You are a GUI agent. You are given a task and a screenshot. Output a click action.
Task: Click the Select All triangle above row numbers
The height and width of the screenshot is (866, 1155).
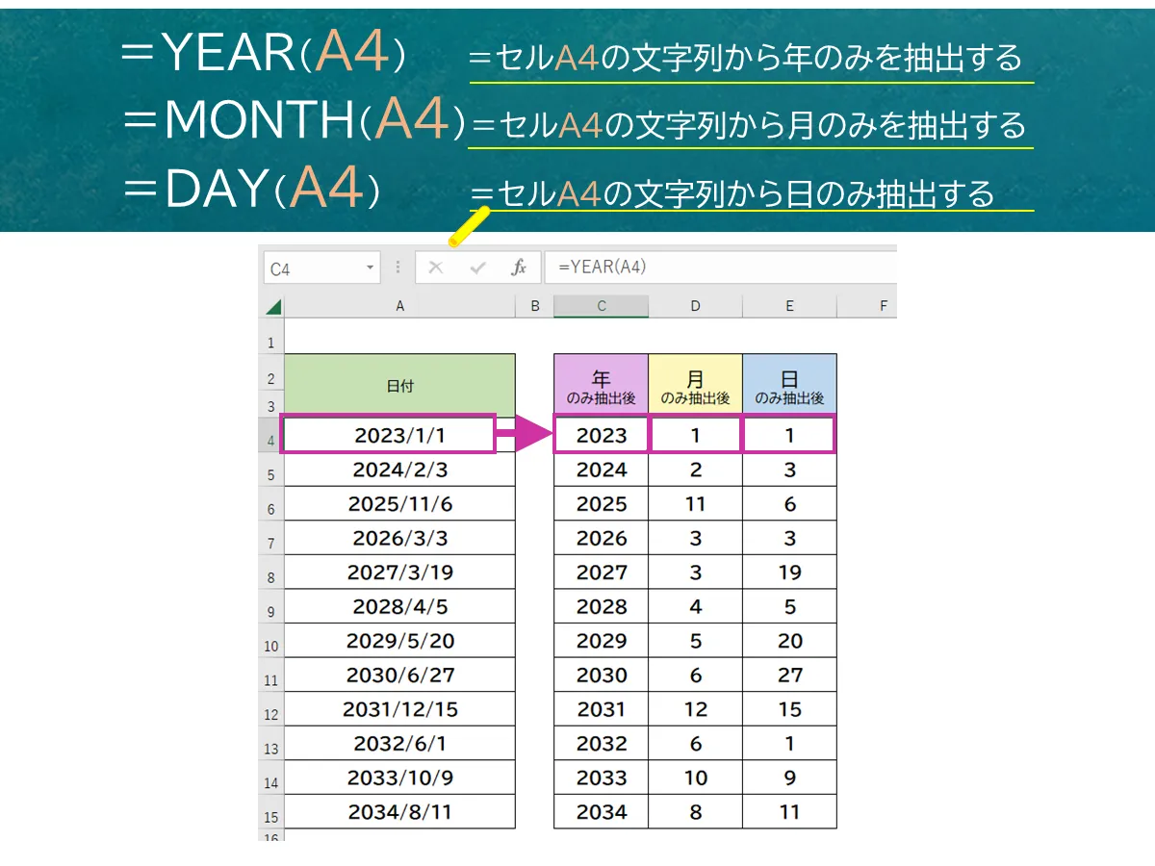coord(272,305)
